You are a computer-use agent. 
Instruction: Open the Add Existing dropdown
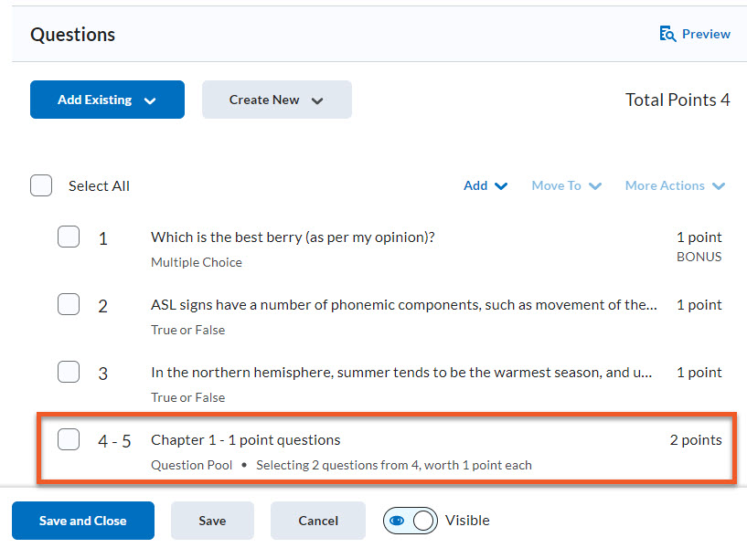pyautogui.click(x=107, y=100)
